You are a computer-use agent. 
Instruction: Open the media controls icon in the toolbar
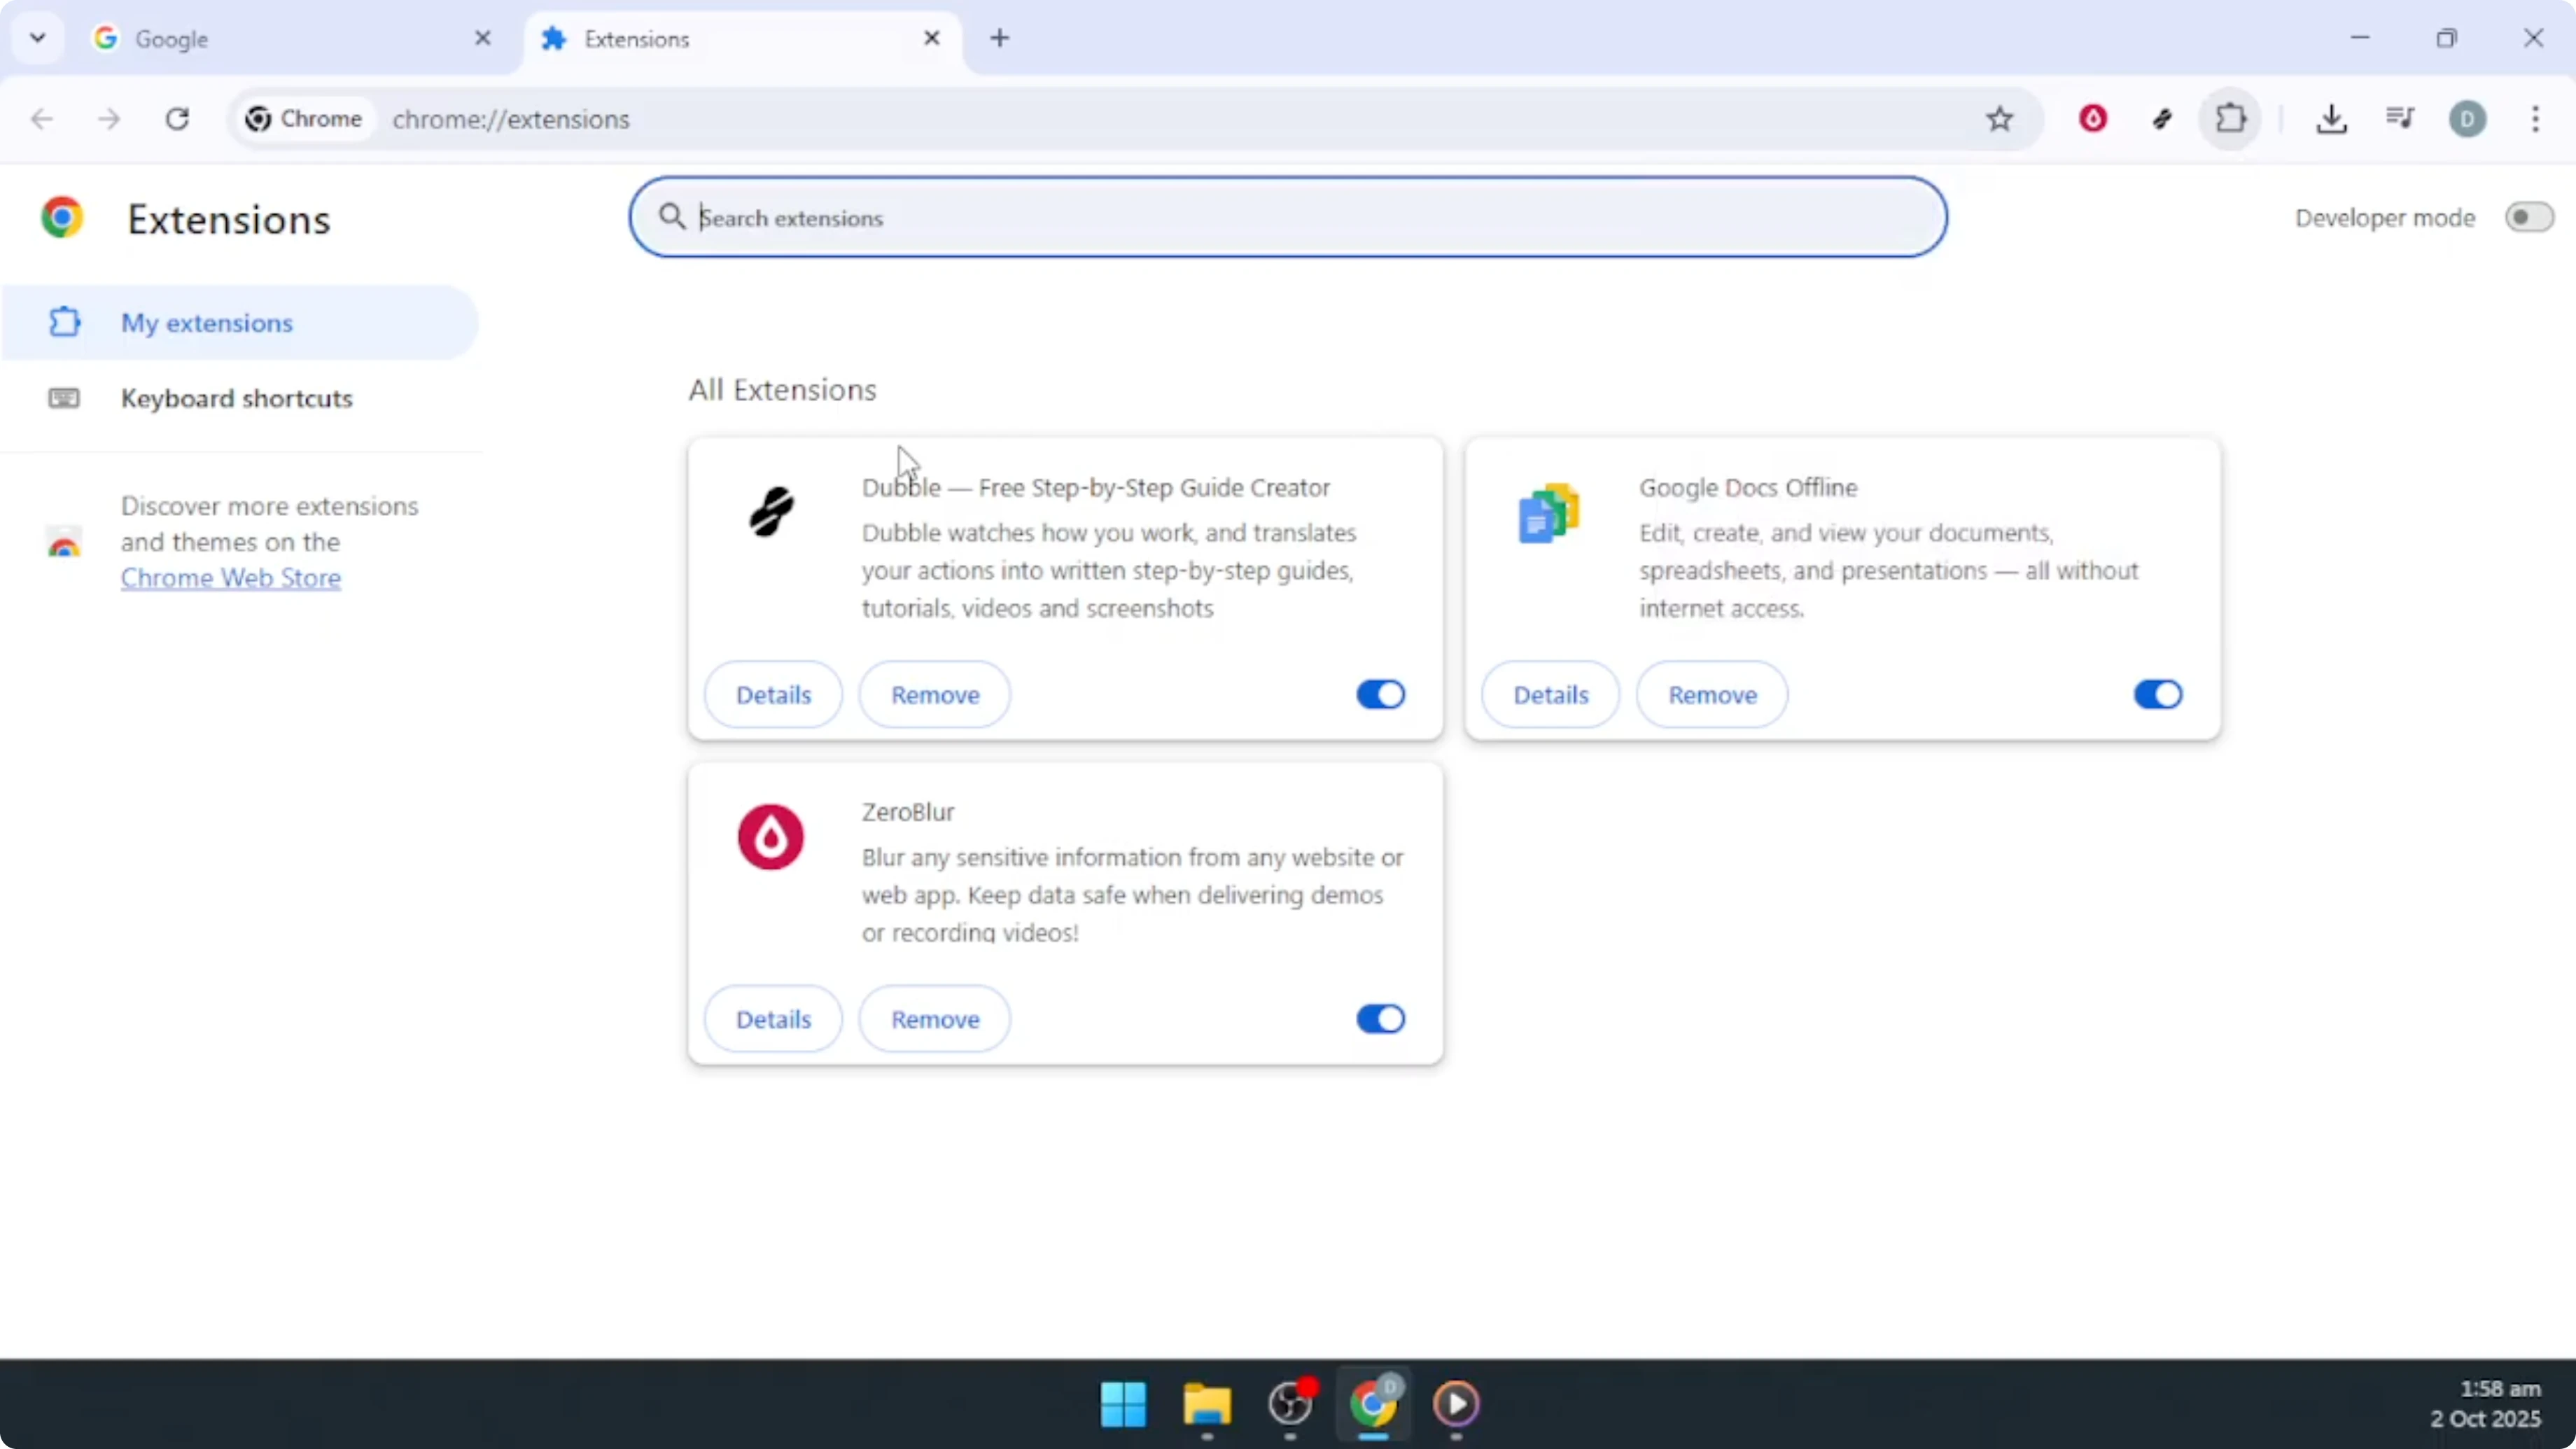coord(2399,119)
